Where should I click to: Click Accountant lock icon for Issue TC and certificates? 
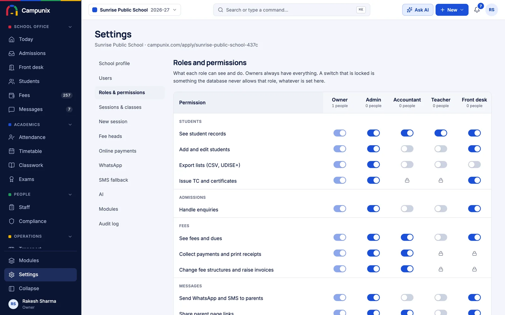coord(407,180)
